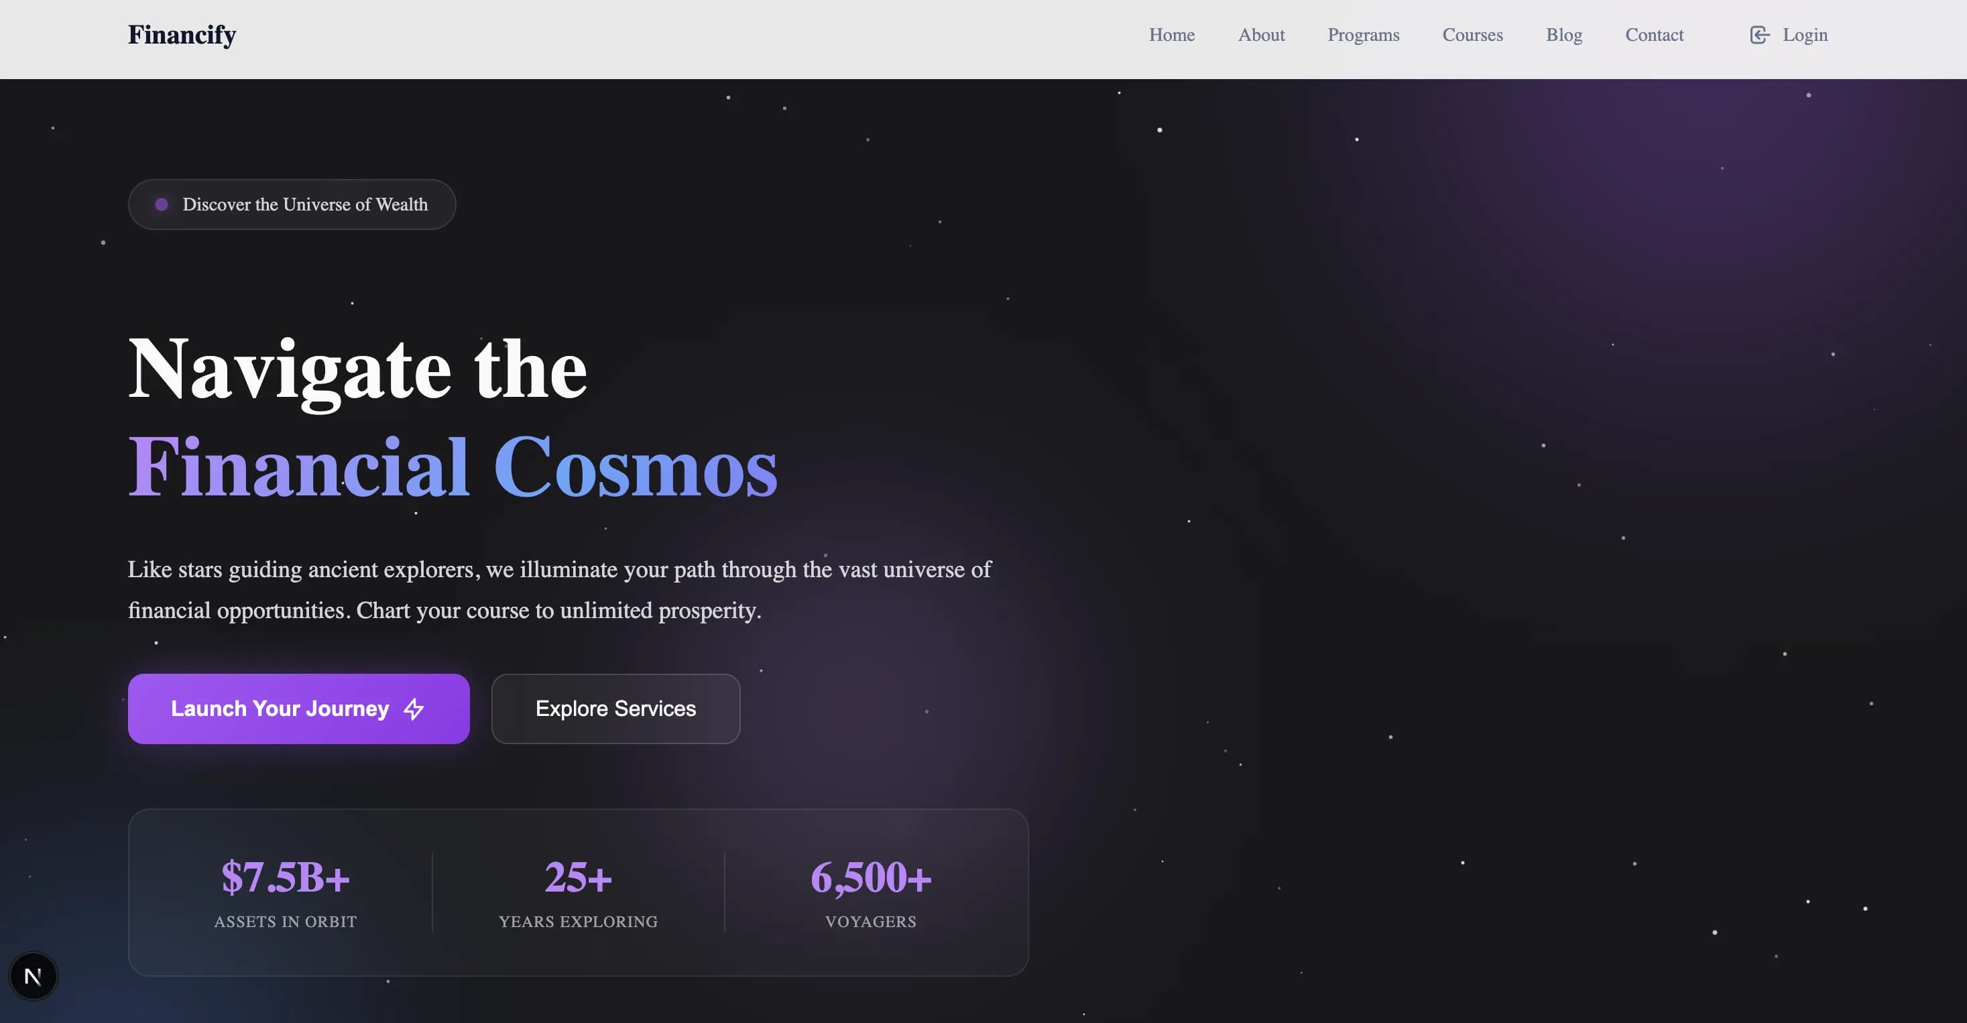Click the 6,500+ voyagers stat
The width and height of the screenshot is (1967, 1023).
click(870, 877)
